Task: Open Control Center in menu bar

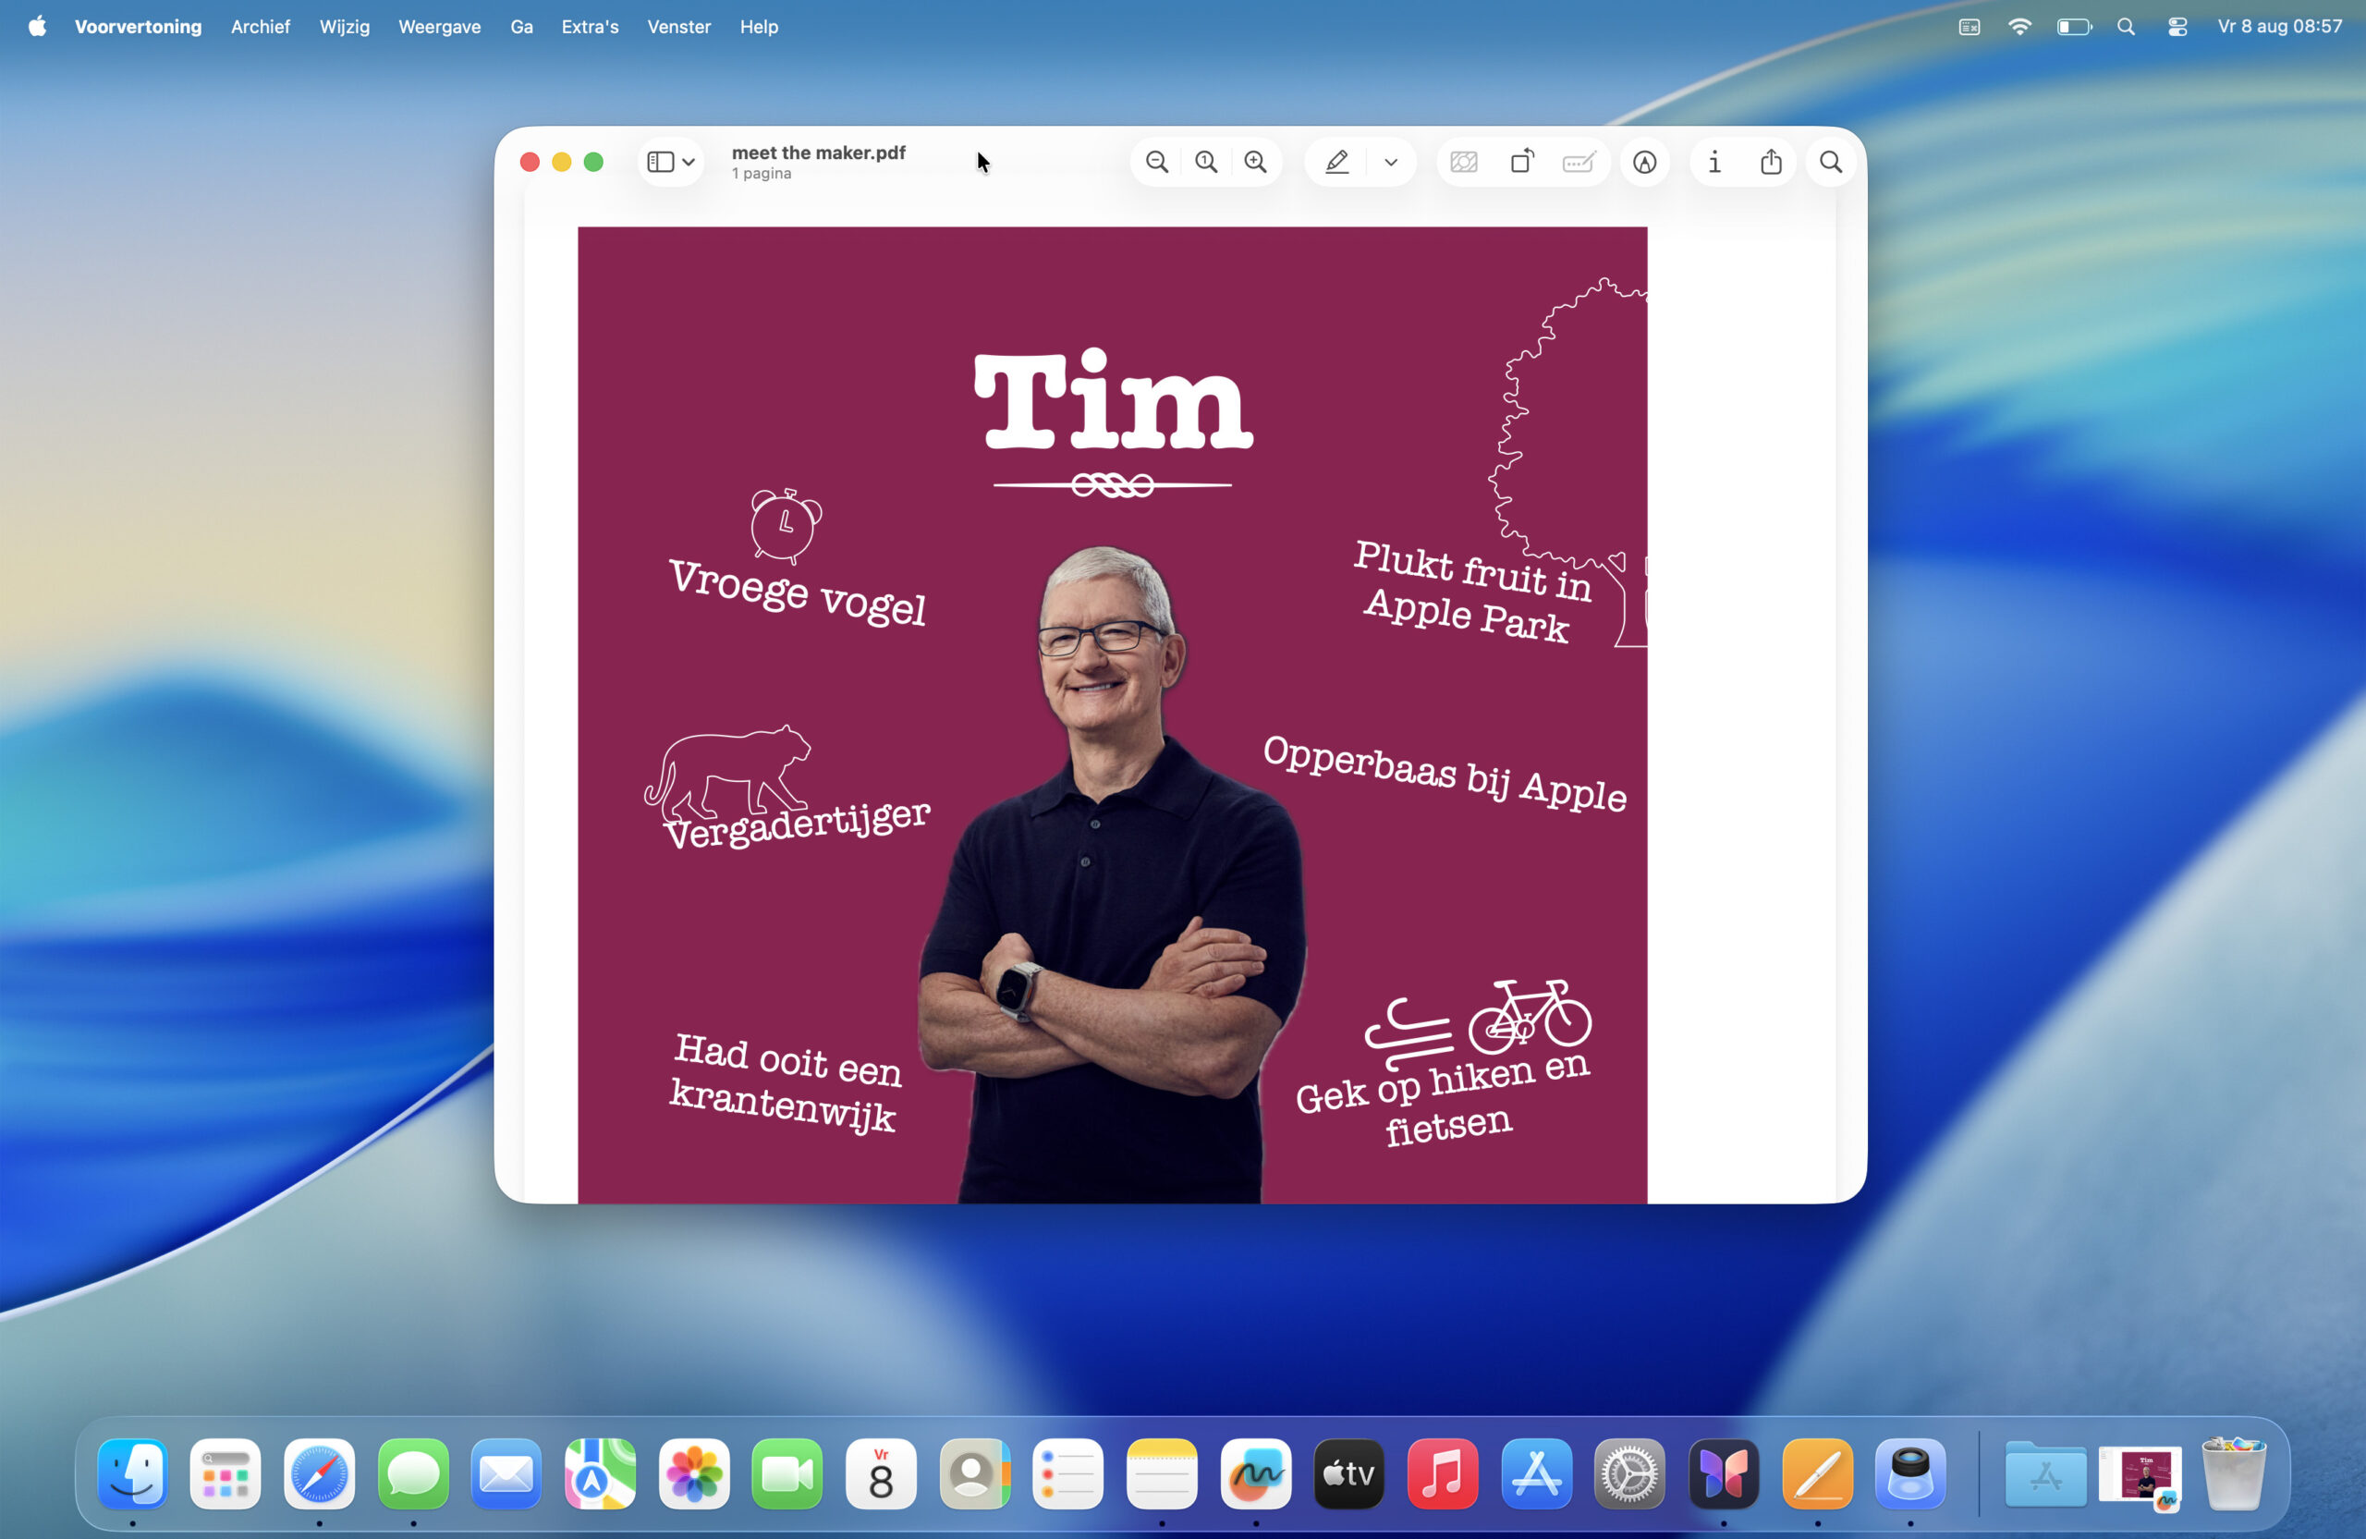Action: (2177, 27)
